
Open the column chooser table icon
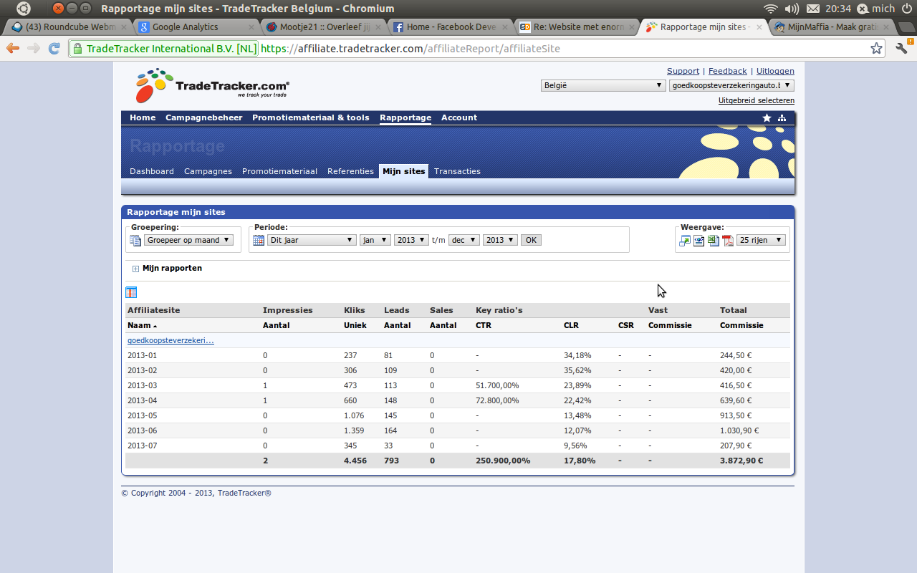131,292
